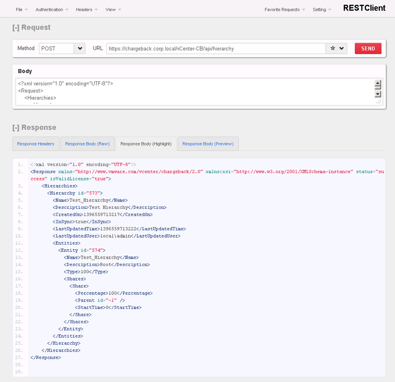Expand the Method dropdown arrow
The width and height of the screenshot is (395, 382).
coord(80,49)
